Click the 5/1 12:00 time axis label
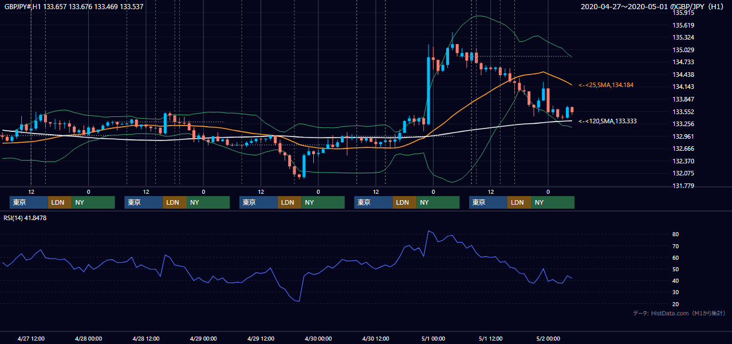732x344 pixels. [491, 339]
